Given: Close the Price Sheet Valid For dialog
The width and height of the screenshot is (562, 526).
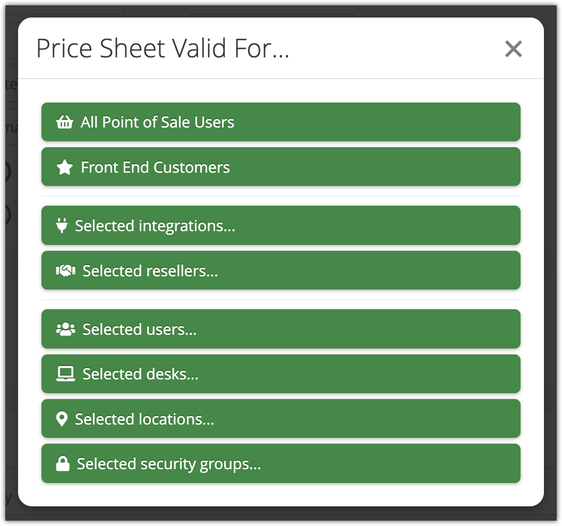Looking at the screenshot, I should click(x=513, y=49).
